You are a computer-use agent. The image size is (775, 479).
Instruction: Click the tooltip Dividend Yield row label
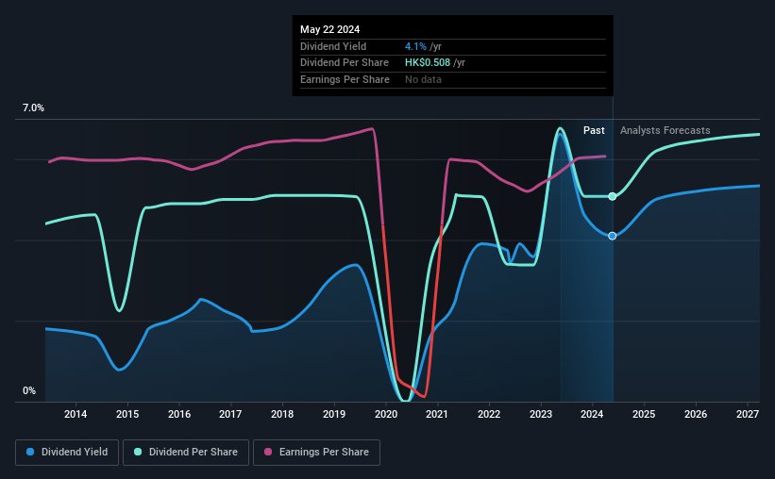pos(333,46)
